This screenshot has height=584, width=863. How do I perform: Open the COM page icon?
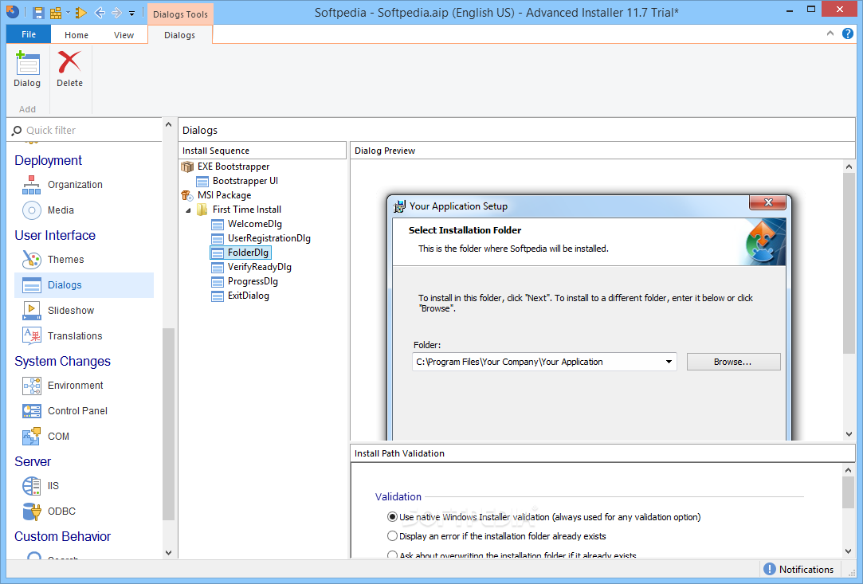[x=31, y=436]
